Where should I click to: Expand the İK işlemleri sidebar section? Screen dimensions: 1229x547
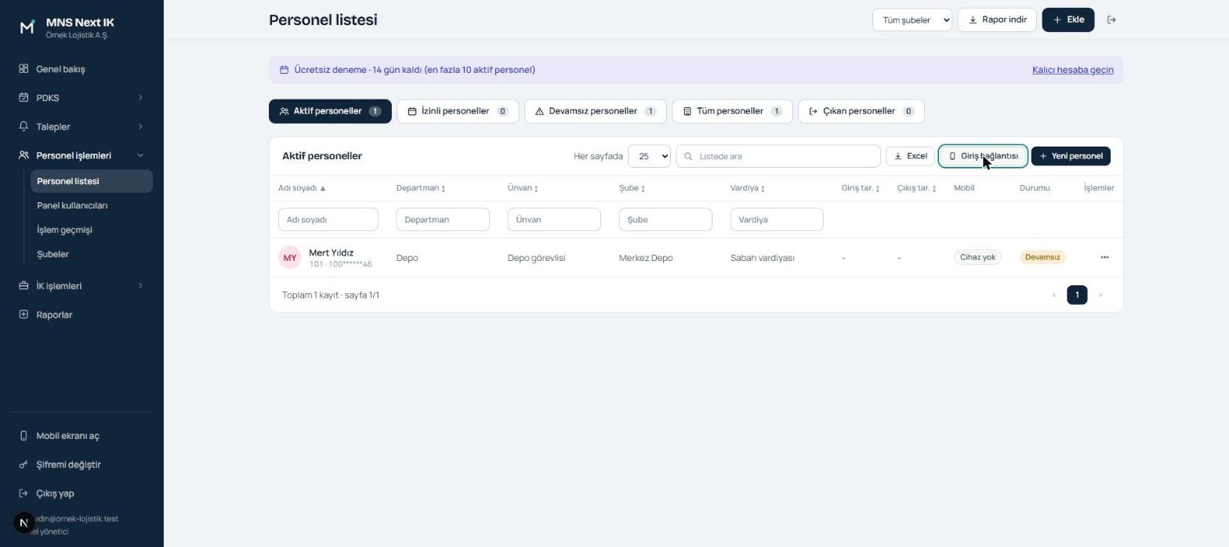click(82, 286)
